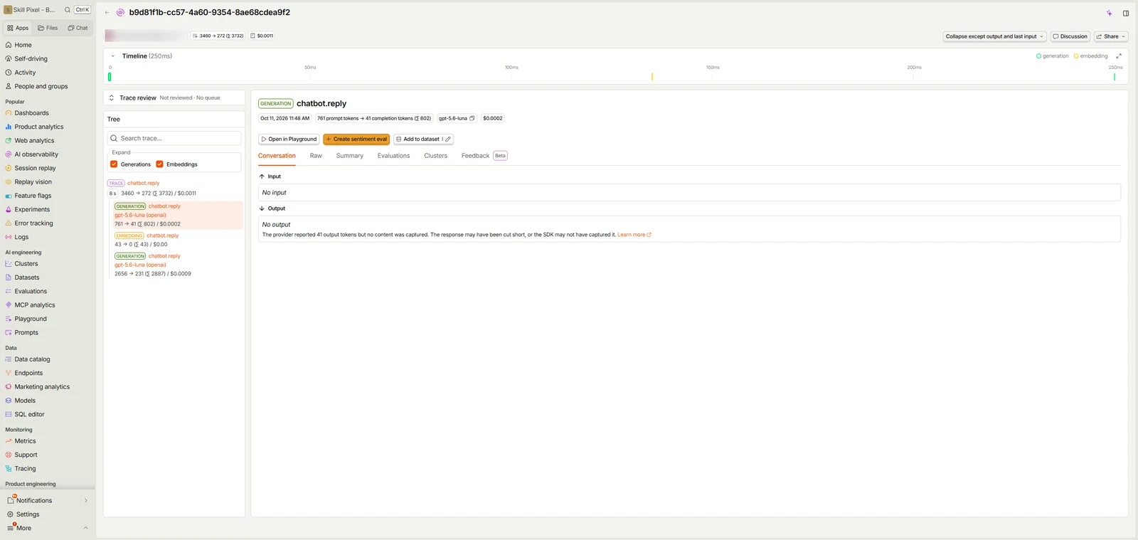This screenshot has height=540, width=1138.
Task: Select the Conversation tab
Action: coord(277,156)
